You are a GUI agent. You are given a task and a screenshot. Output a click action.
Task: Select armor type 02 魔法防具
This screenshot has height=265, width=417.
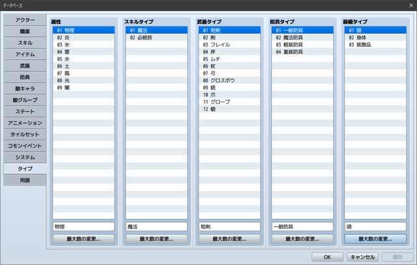302,38
